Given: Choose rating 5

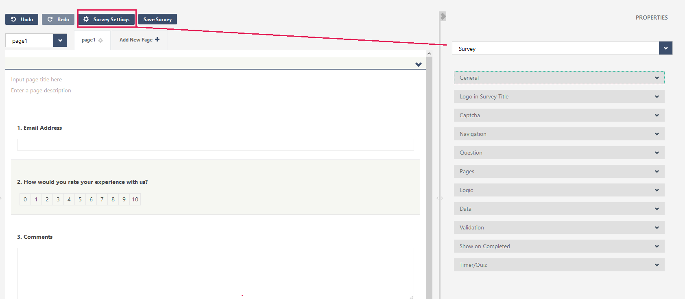Looking at the screenshot, I should 80,199.
